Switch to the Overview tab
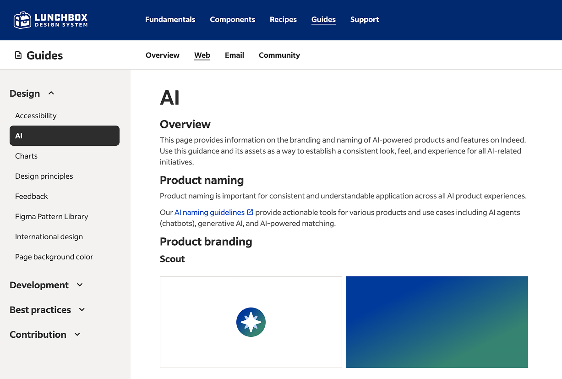Viewport: 562px width, 379px height. 163,55
